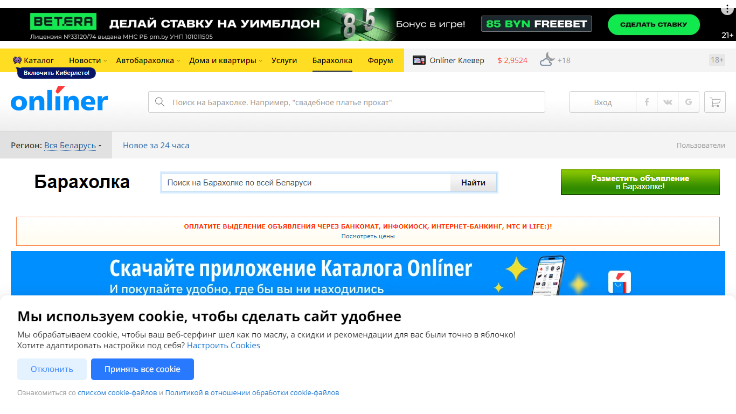The height and width of the screenshot is (414, 736).
Task: Click the Барахолка page heading
Action: pos(82,182)
